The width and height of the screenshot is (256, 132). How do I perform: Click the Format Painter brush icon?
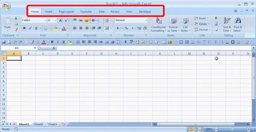[16, 30]
